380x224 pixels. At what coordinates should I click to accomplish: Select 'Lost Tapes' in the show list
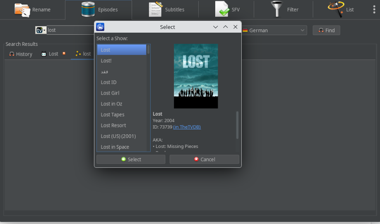coord(122,114)
